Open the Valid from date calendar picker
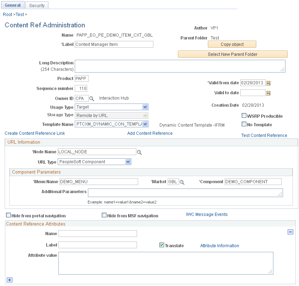Screen dimensions: 299x286 268,83
